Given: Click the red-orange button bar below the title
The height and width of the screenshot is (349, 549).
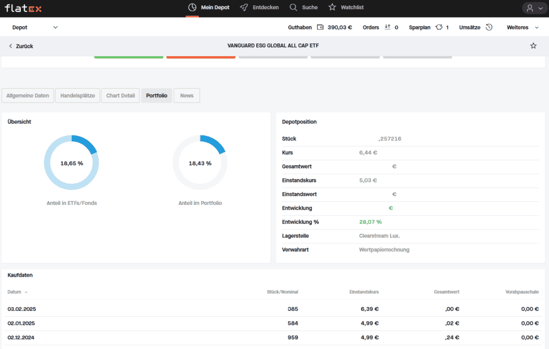Looking at the screenshot, I should (201, 57).
